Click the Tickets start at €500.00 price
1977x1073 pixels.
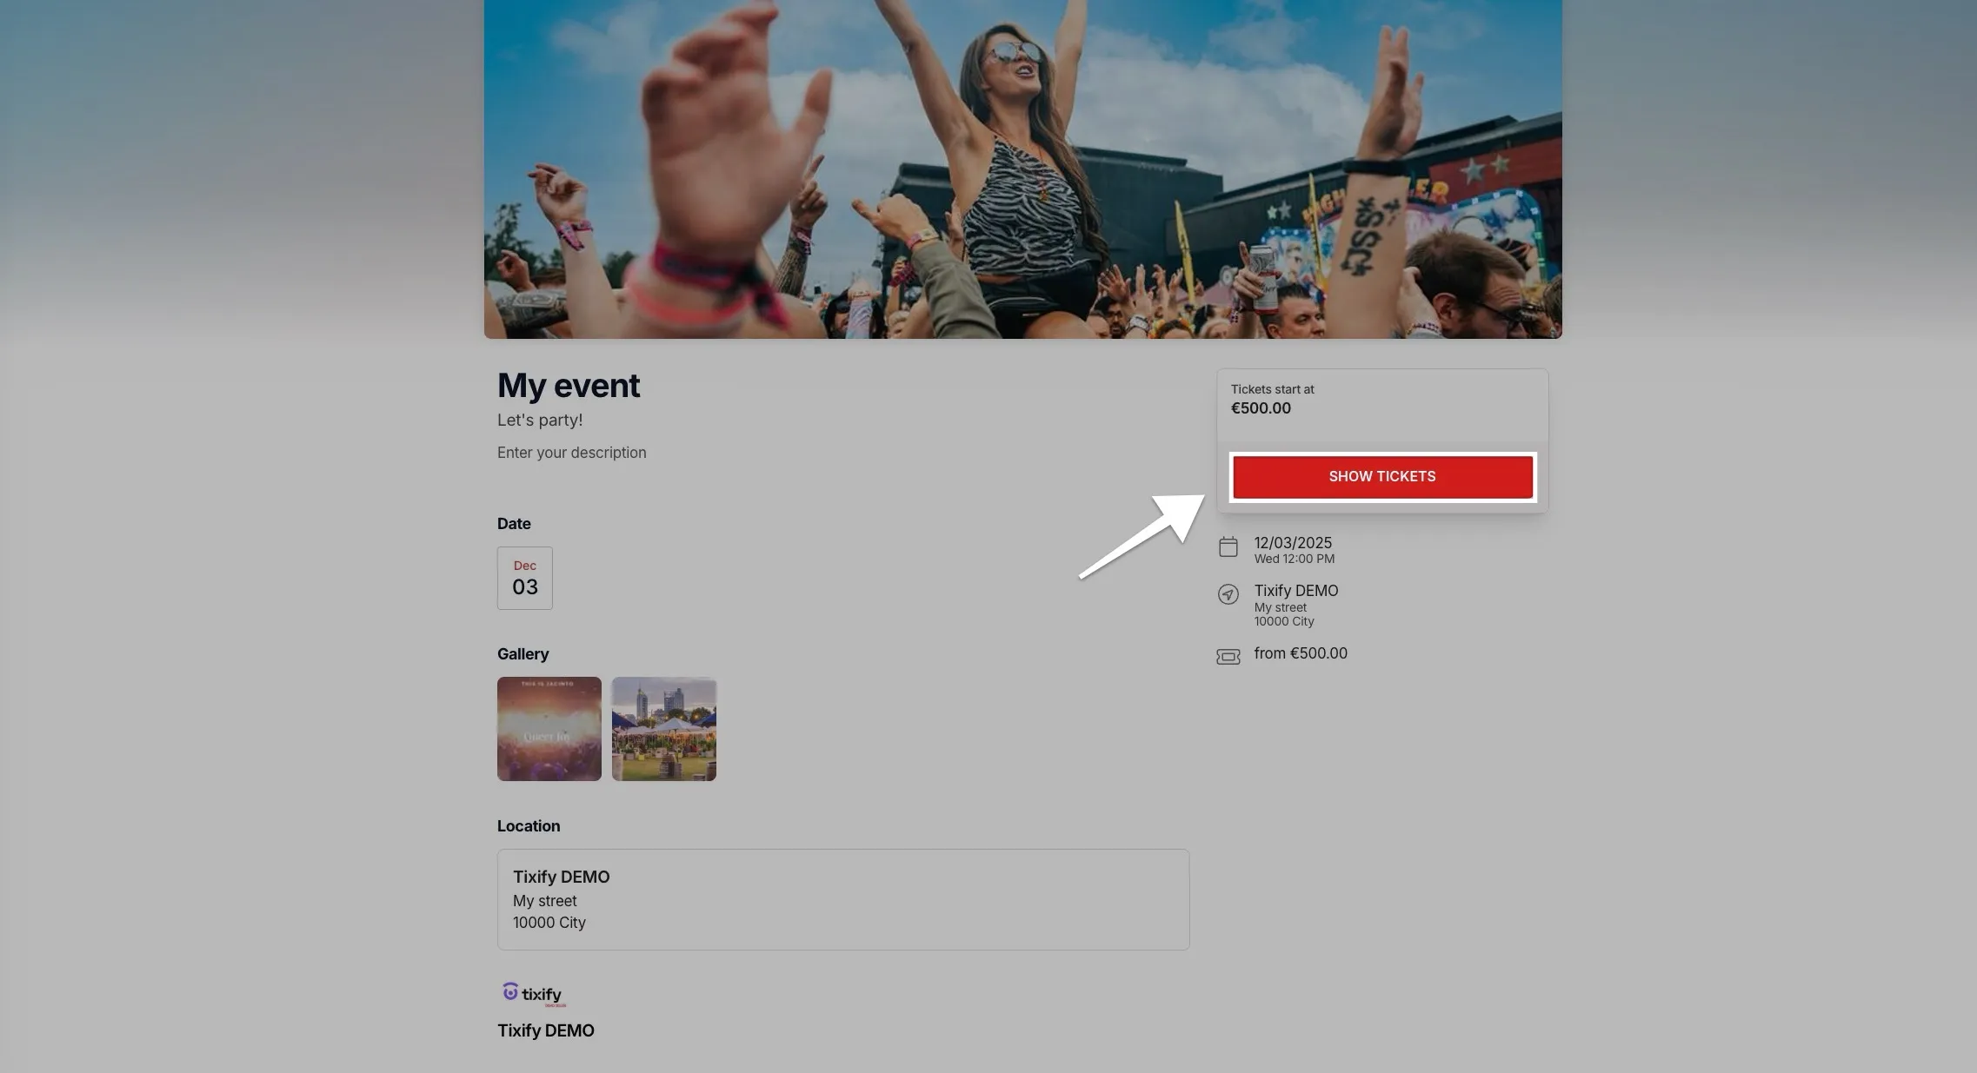coord(1261,408)
